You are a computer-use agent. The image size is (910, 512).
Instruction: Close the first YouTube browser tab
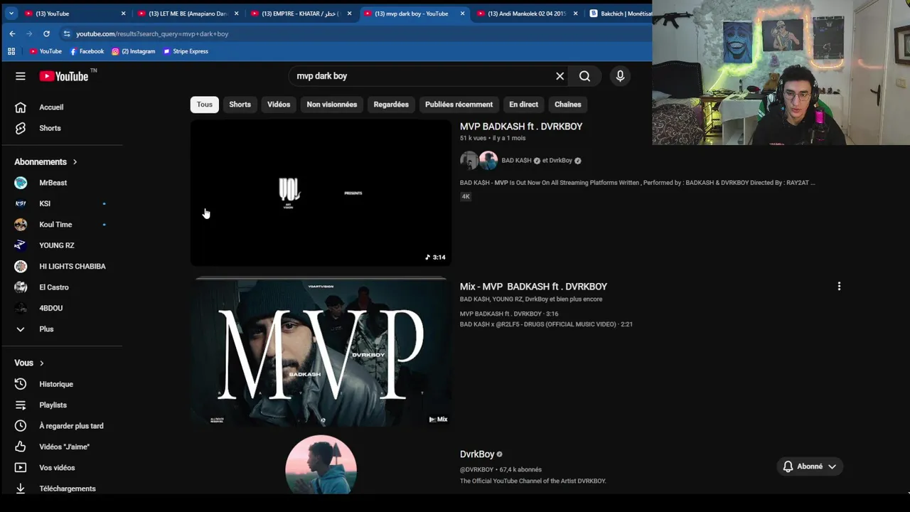(123, 14)
